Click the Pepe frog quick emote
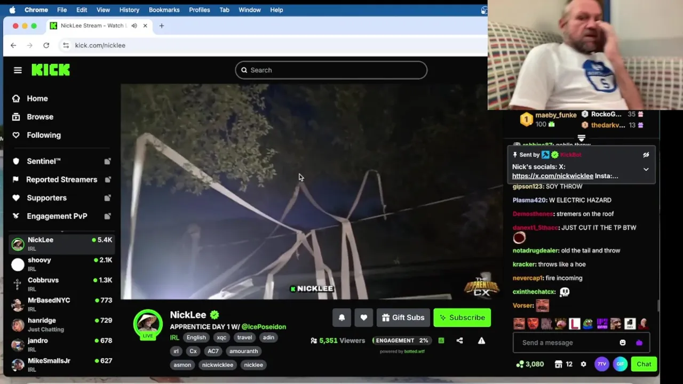This screenshot has width=683, height=384. pos(587,324)
